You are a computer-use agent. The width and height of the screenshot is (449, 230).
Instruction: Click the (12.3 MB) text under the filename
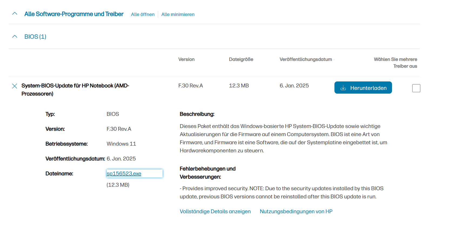click(118, 185)
